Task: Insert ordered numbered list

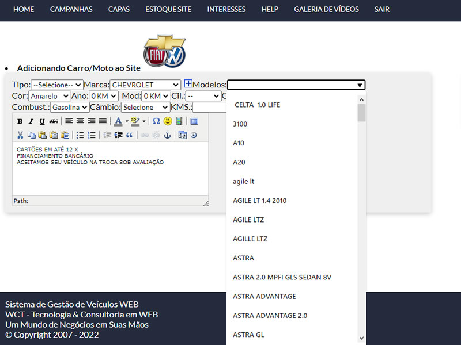Action: 92,135
